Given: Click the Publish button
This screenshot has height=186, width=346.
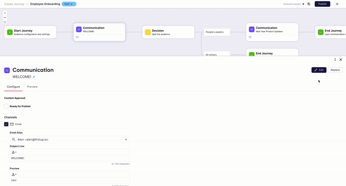Looking at the screenshot, I should (322, 4).
